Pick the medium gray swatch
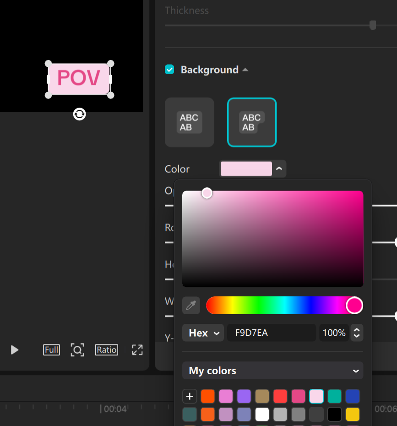Image resolution: width=397 pixels, height=426 pixels. click(x=298, y=414)
